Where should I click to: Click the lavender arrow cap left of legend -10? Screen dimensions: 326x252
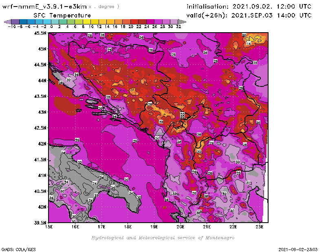(x=7, y=22)
